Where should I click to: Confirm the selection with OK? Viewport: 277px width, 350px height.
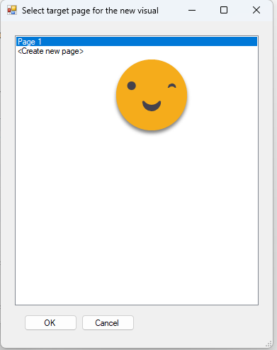coord(50,322)
